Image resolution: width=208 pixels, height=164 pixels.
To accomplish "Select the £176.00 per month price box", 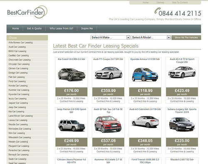I will 72,92.
